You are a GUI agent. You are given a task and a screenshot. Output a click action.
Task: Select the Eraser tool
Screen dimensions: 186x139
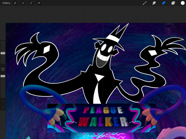pyautogui.click(x=164, y=3)
